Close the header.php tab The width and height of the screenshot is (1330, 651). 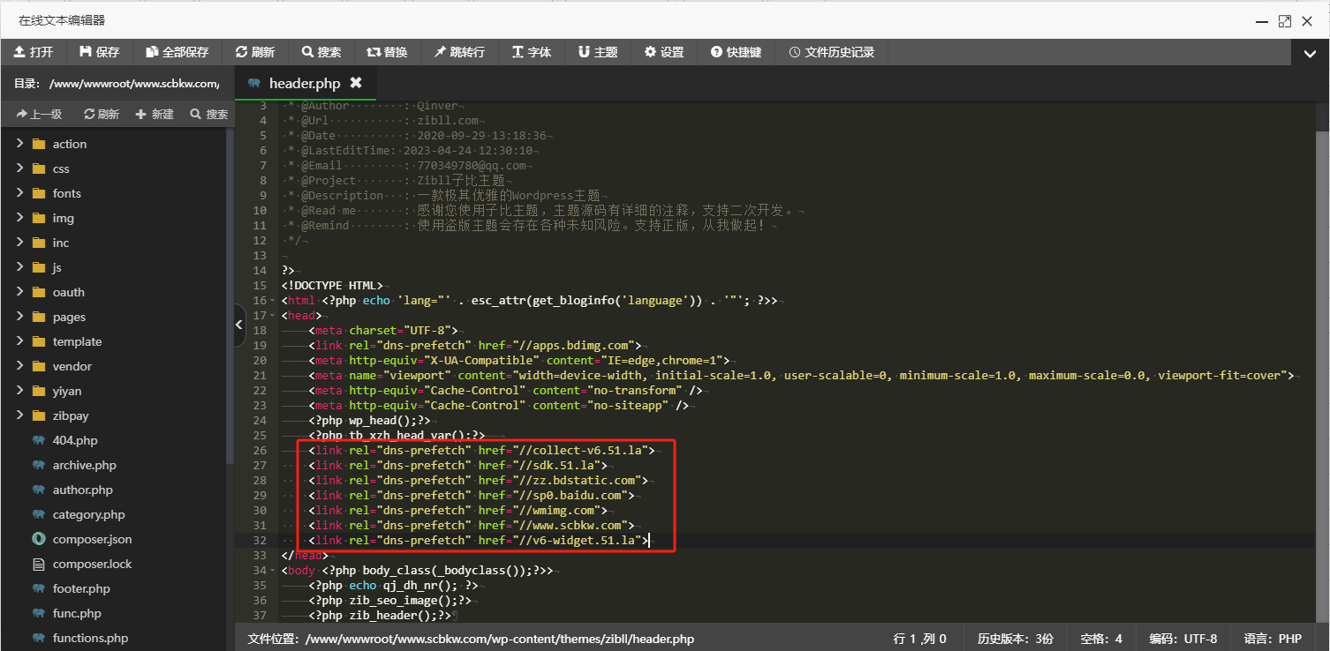[x=356, y=83]
